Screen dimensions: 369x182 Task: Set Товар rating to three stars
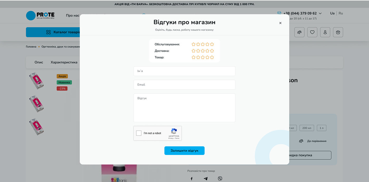coord(203,57)
